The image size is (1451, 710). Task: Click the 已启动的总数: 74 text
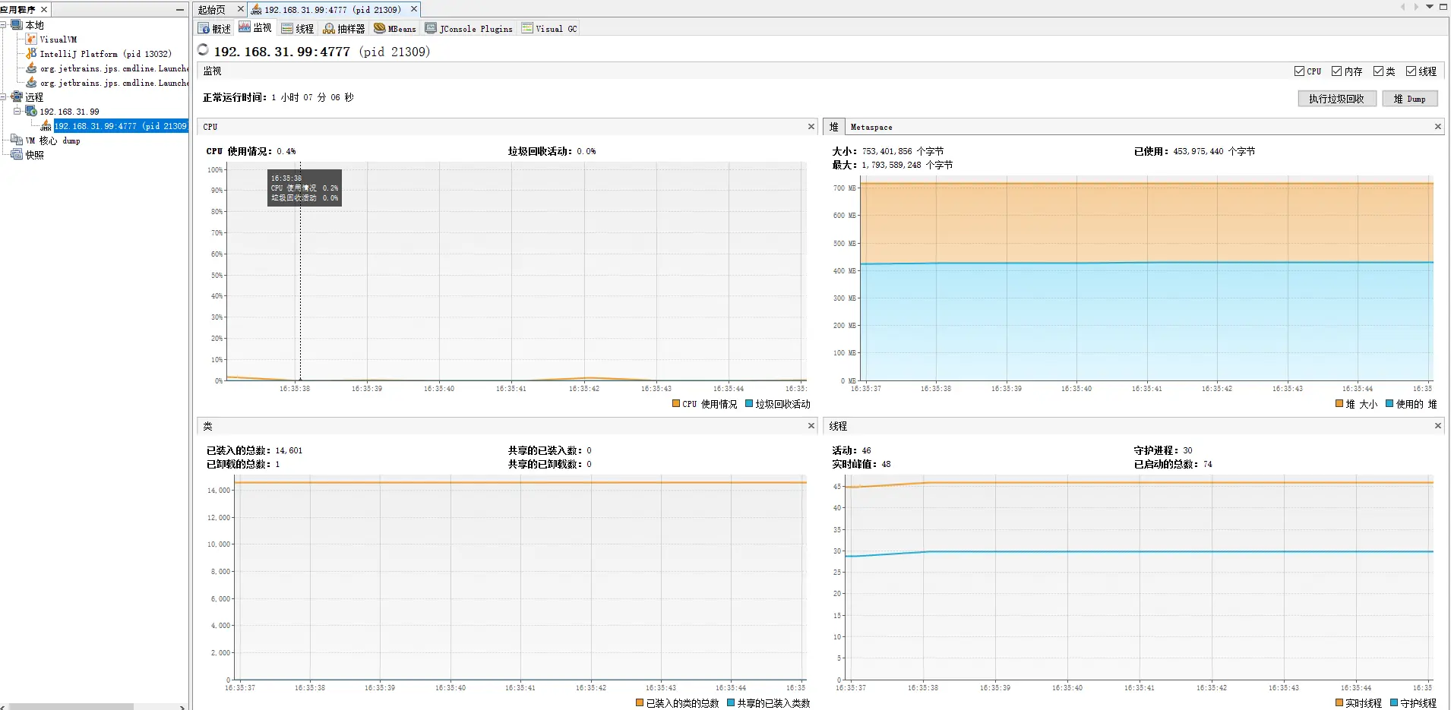(x=1173, y=464)
